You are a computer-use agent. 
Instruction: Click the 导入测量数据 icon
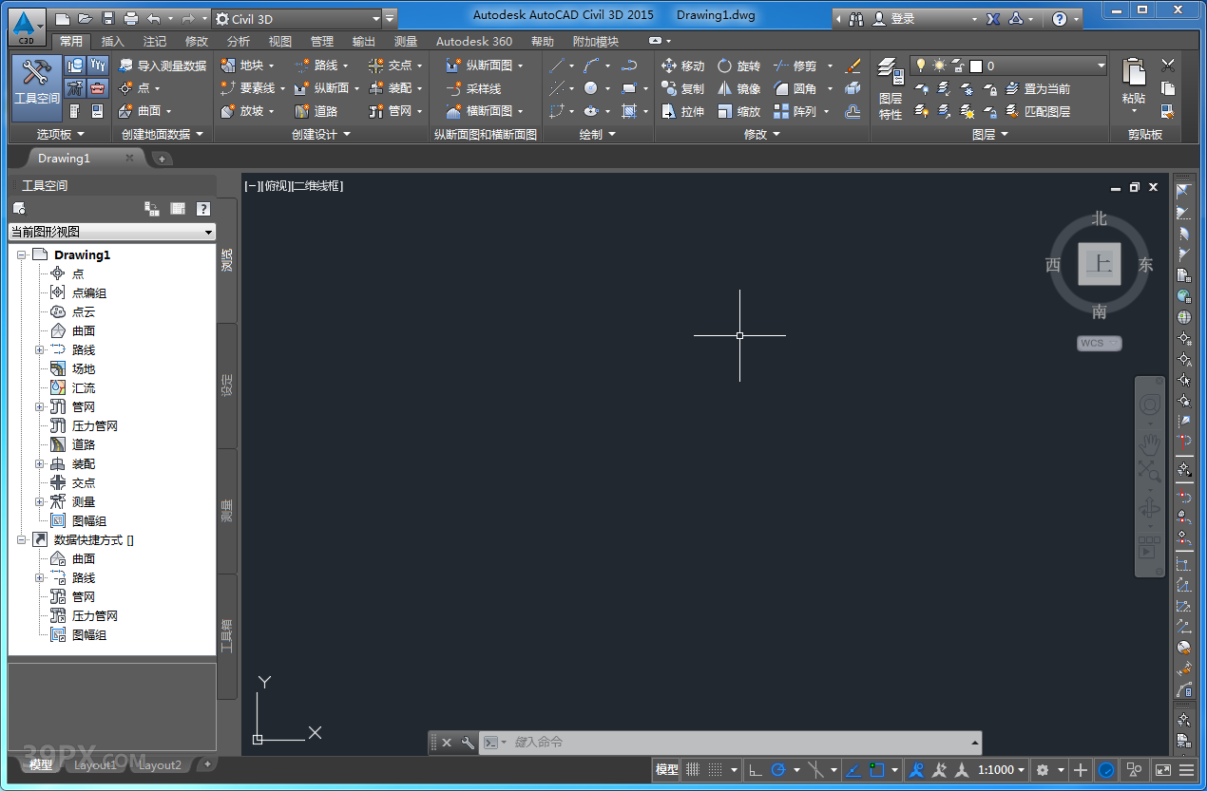(162, 65)
